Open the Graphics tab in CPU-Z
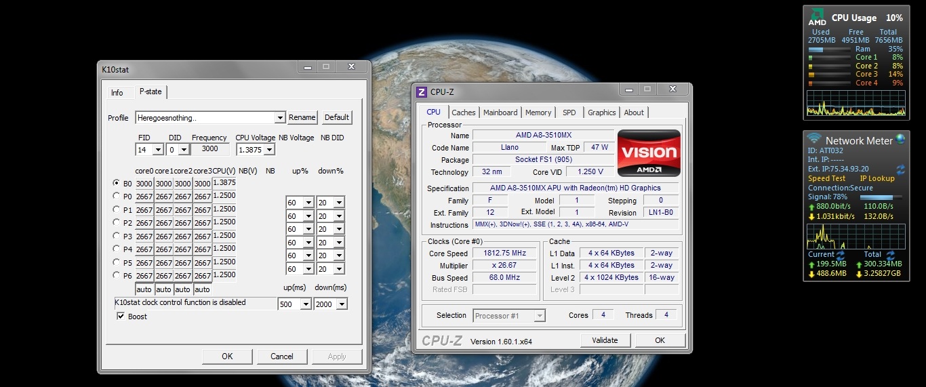 pos(602,113)
